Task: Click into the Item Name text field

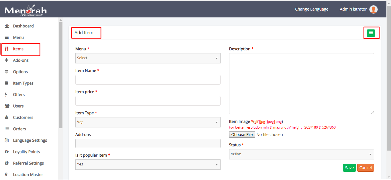Action: 148,80
